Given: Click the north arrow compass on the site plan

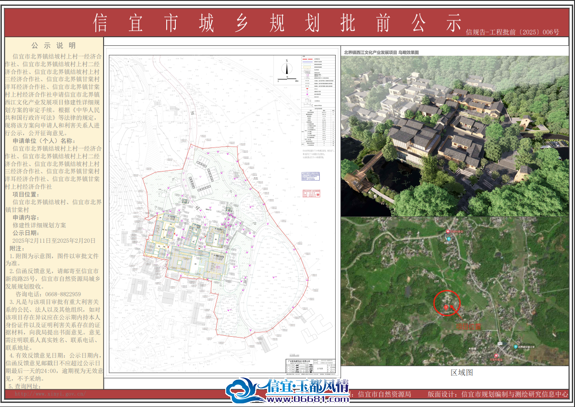Looking at the screenshot, I should (x=287, y=67).
